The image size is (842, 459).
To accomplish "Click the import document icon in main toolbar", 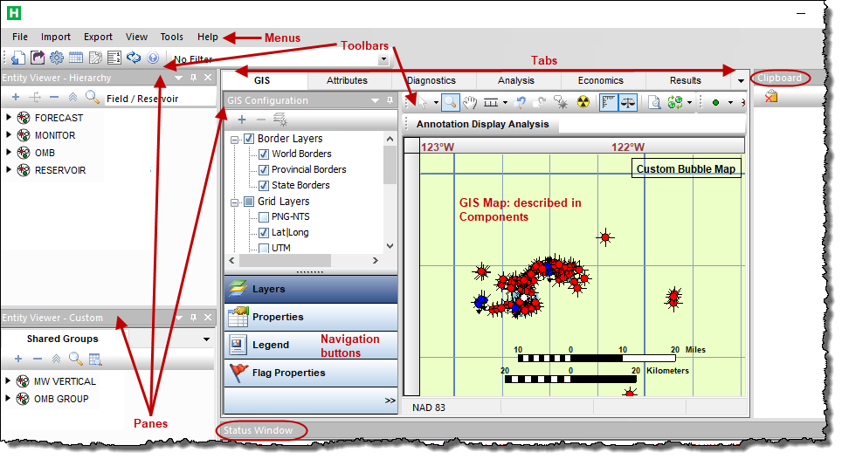I will (17, 58).
